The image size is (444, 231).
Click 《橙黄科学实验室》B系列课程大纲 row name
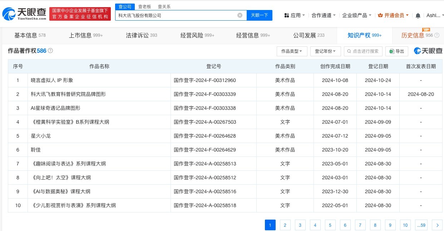[70, 122]
